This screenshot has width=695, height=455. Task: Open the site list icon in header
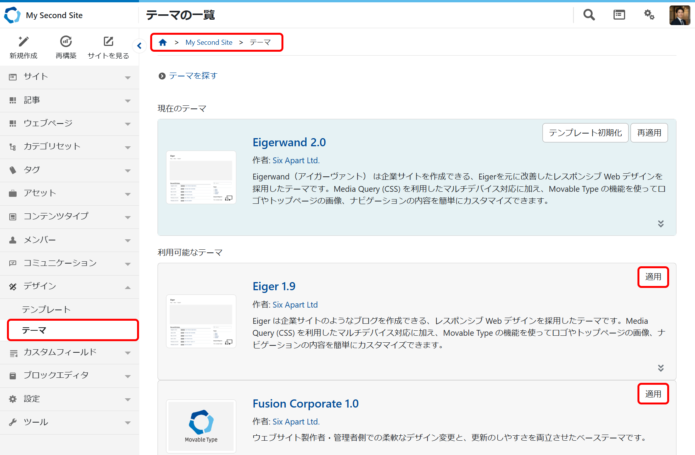[x=619, y=15]
